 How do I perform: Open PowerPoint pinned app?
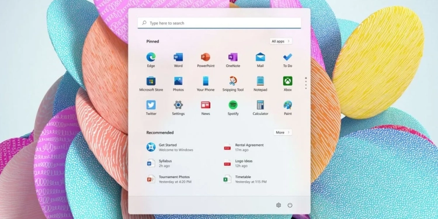206,60
